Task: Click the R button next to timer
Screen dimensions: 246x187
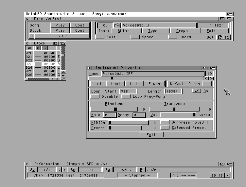Action: [x=227, y=175]
